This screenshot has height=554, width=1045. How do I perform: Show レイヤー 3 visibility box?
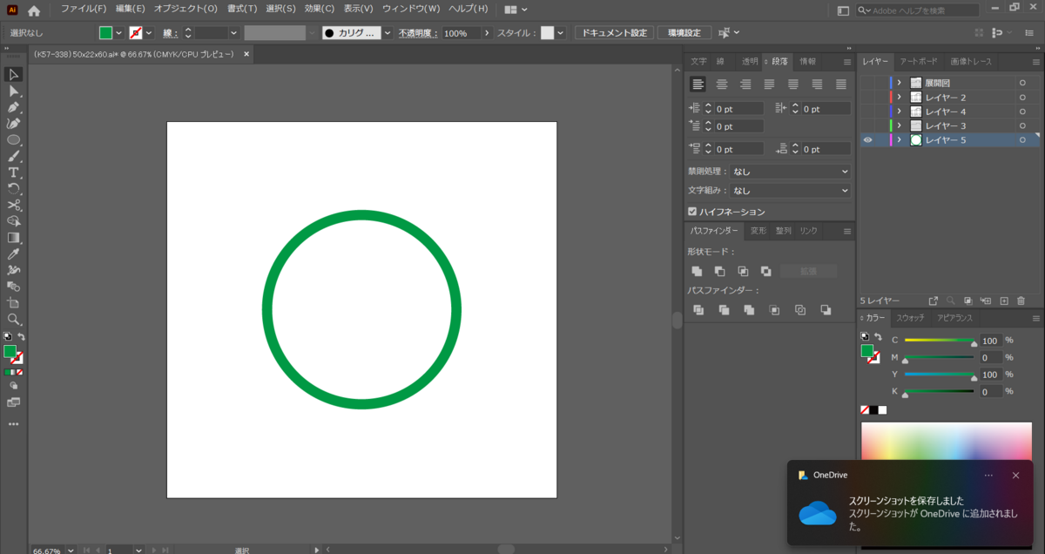[867, 125]
